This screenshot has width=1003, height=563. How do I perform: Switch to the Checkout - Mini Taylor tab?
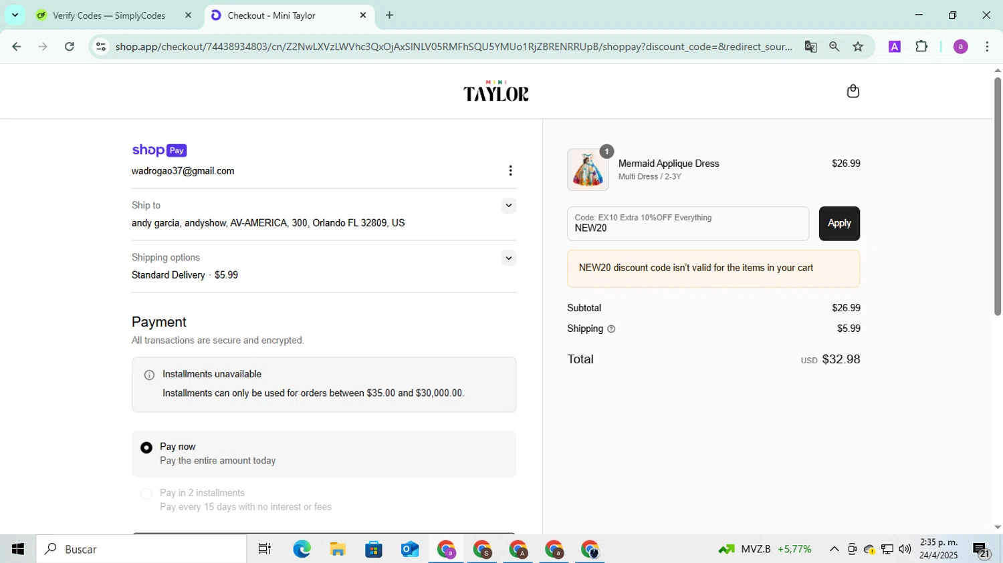coord(289,15)
